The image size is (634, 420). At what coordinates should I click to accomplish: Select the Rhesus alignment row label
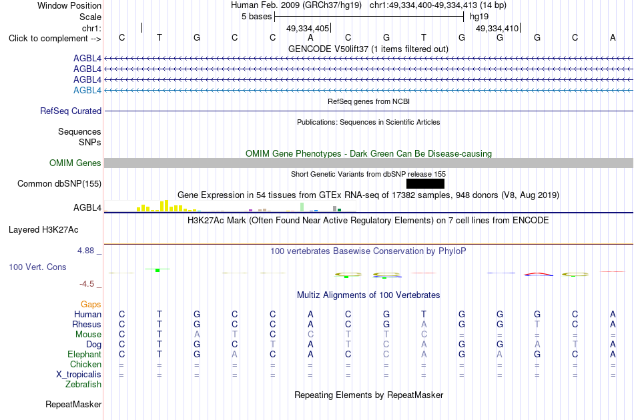87,324
